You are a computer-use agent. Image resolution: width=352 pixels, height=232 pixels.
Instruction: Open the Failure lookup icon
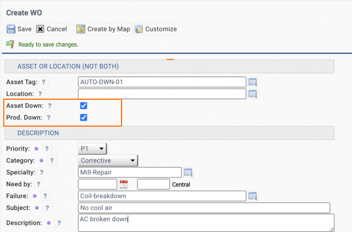click(x=252, y=196)
